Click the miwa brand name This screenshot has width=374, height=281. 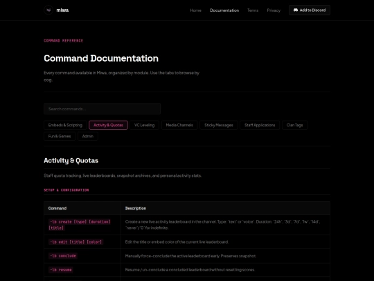point(62,10)
